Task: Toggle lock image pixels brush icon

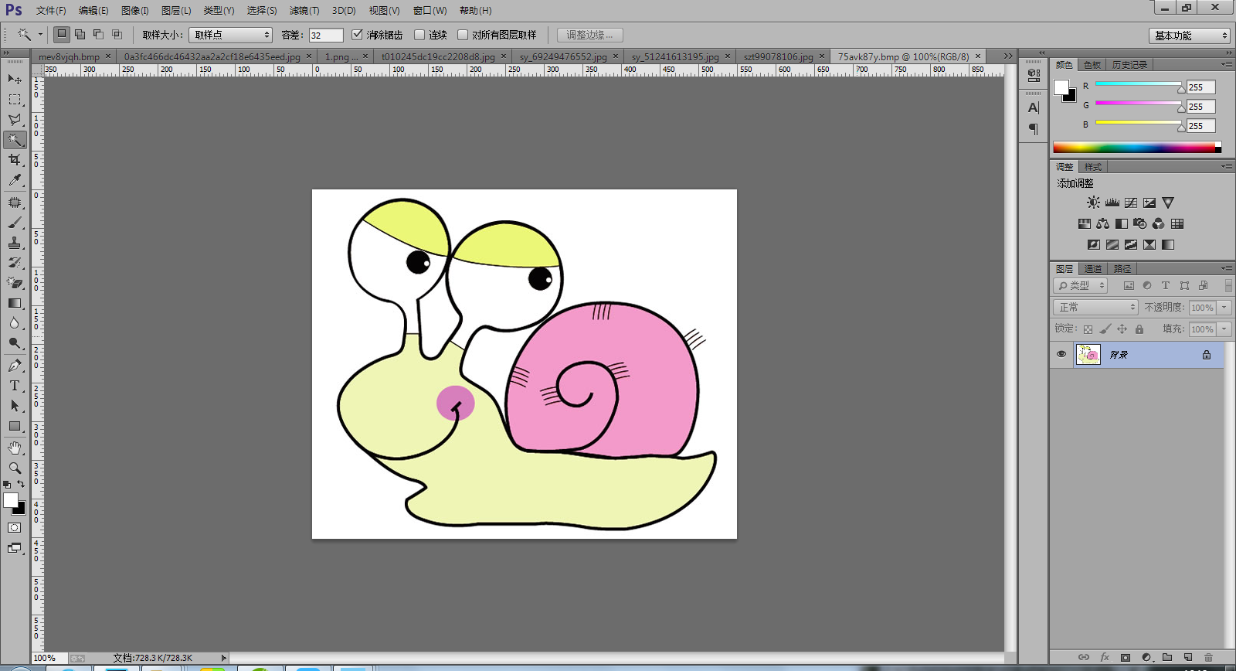Action: tap(1105, 329)
